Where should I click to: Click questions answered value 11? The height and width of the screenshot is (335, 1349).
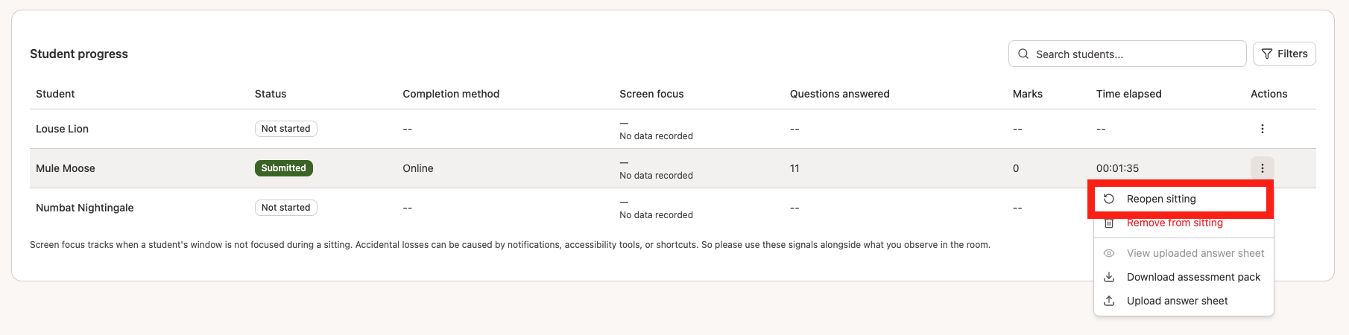794,168
